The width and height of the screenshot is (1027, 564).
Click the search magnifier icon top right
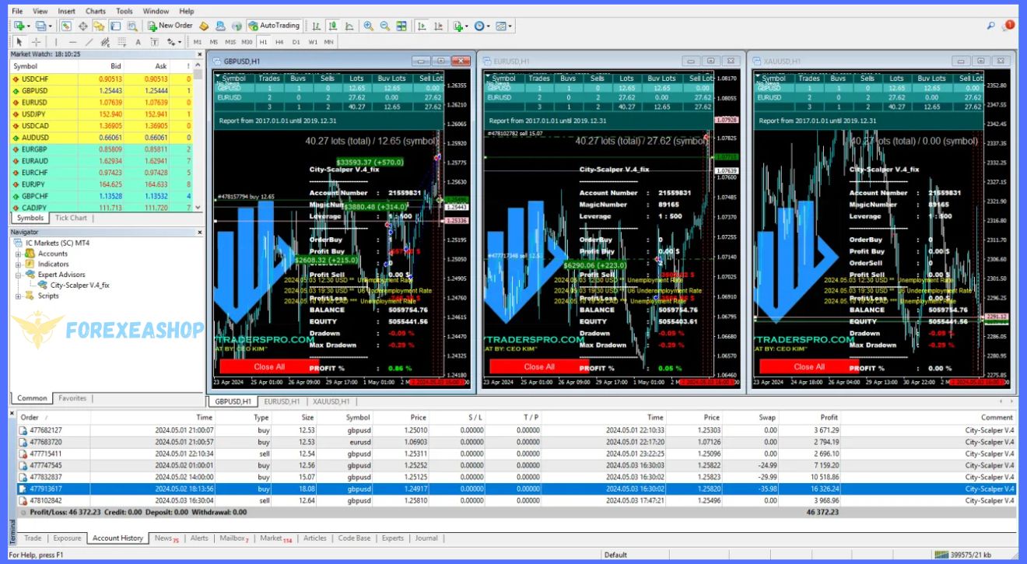991,26
